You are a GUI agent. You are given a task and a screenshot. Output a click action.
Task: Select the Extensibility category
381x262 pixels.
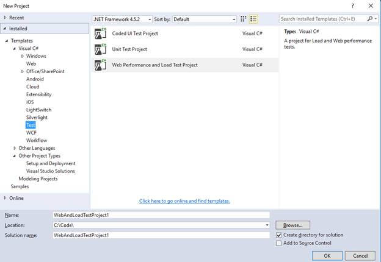tap(39, 94)
